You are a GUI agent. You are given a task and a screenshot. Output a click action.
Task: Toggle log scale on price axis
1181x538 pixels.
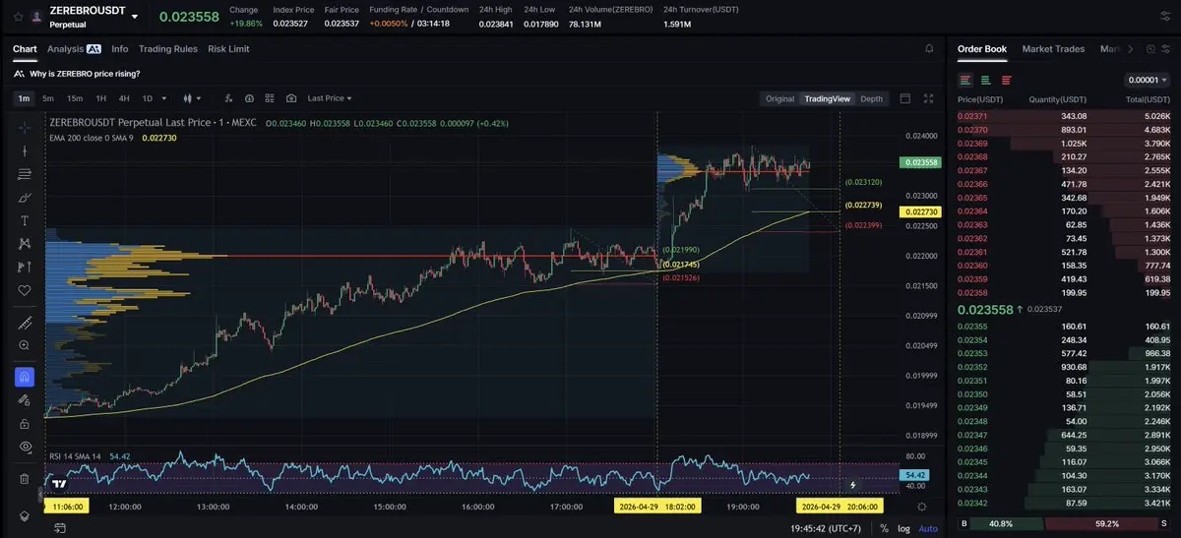tap(903, 528)
